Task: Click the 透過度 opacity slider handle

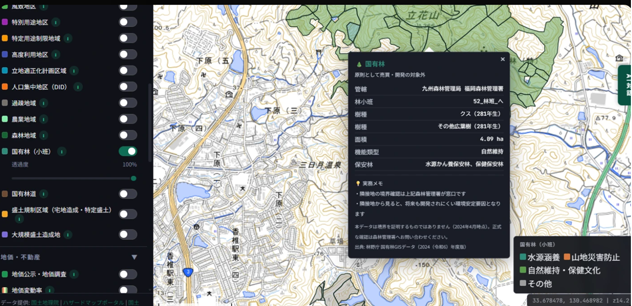Action: pos(133,178)
